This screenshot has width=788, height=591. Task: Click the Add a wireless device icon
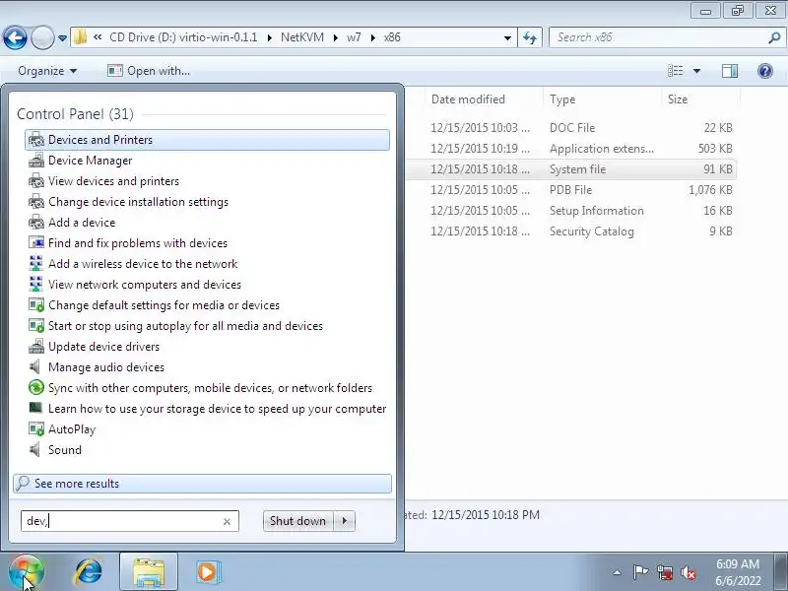(36, 263)
